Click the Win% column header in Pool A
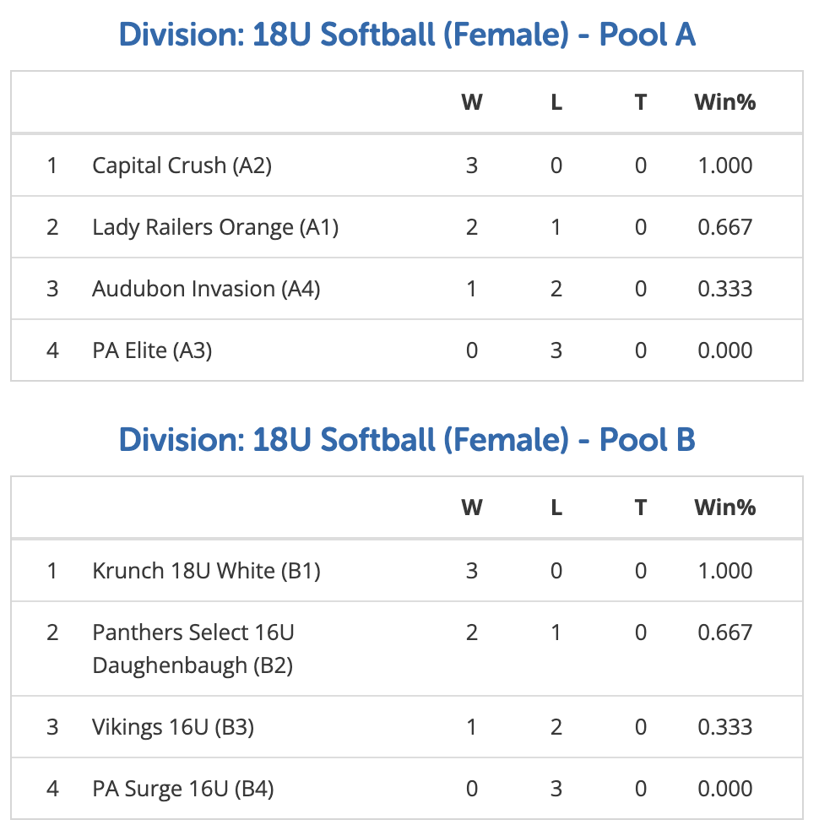Viewport: 819px width, 836px height. pos(725,102)
